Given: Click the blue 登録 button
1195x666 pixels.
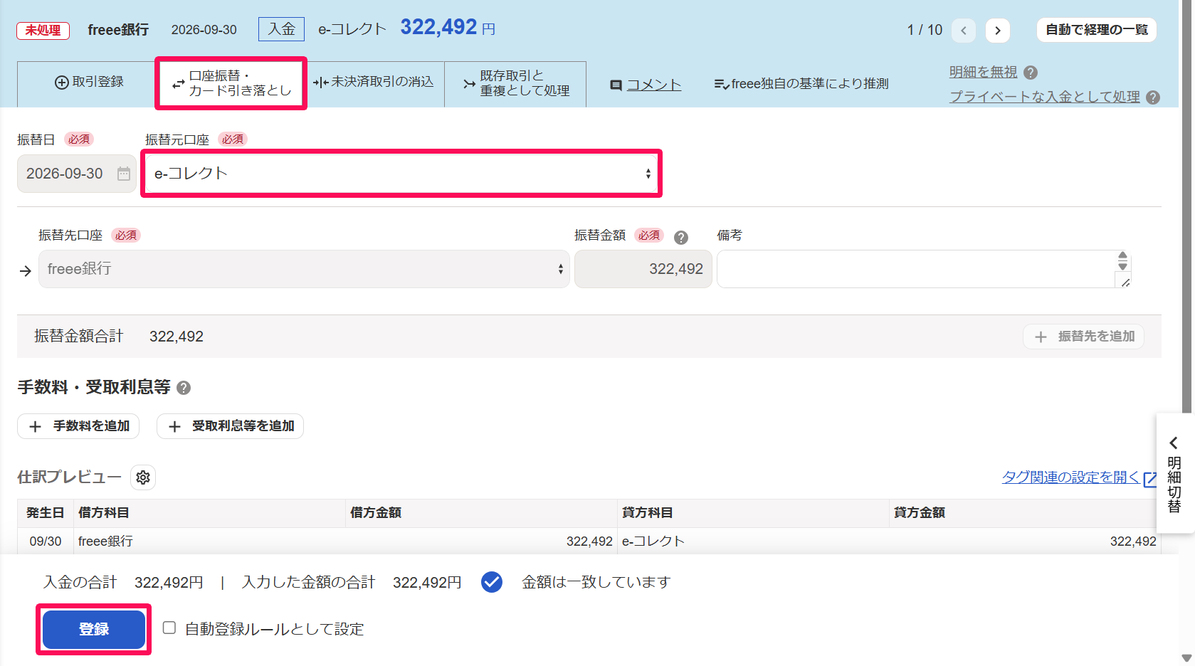Looking at the screenshot, I should [x=94, y=629].
